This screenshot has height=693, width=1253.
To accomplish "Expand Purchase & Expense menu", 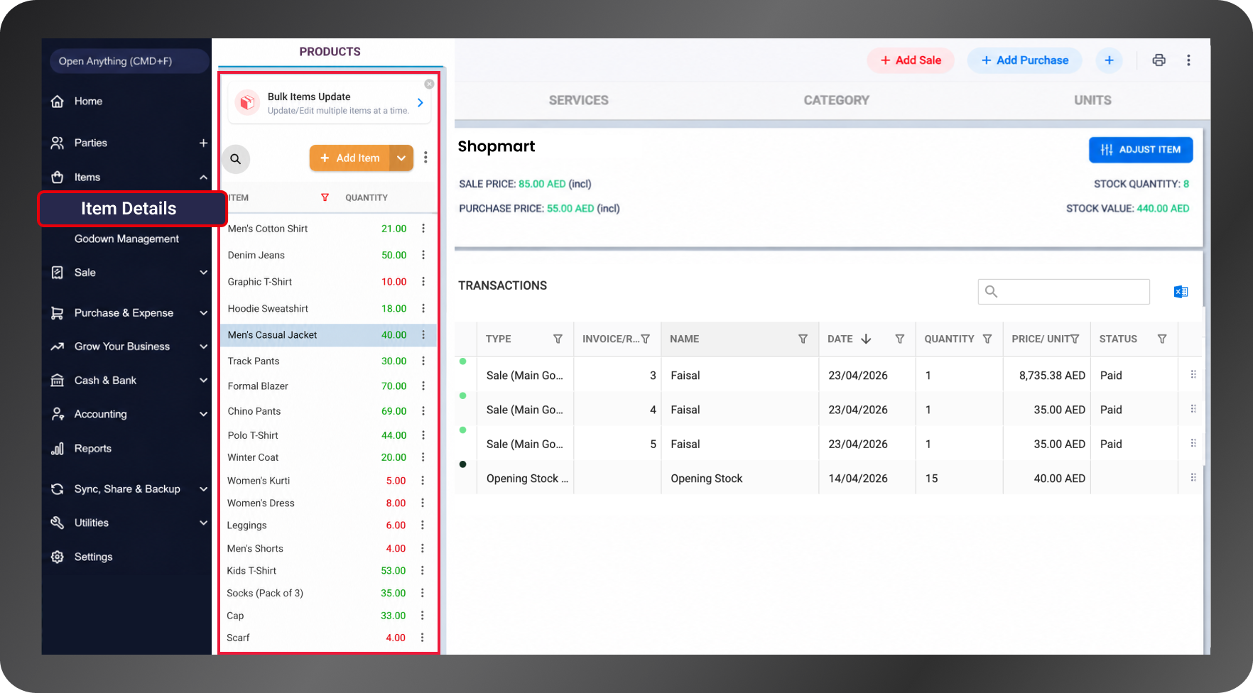I will coord(203,313).
